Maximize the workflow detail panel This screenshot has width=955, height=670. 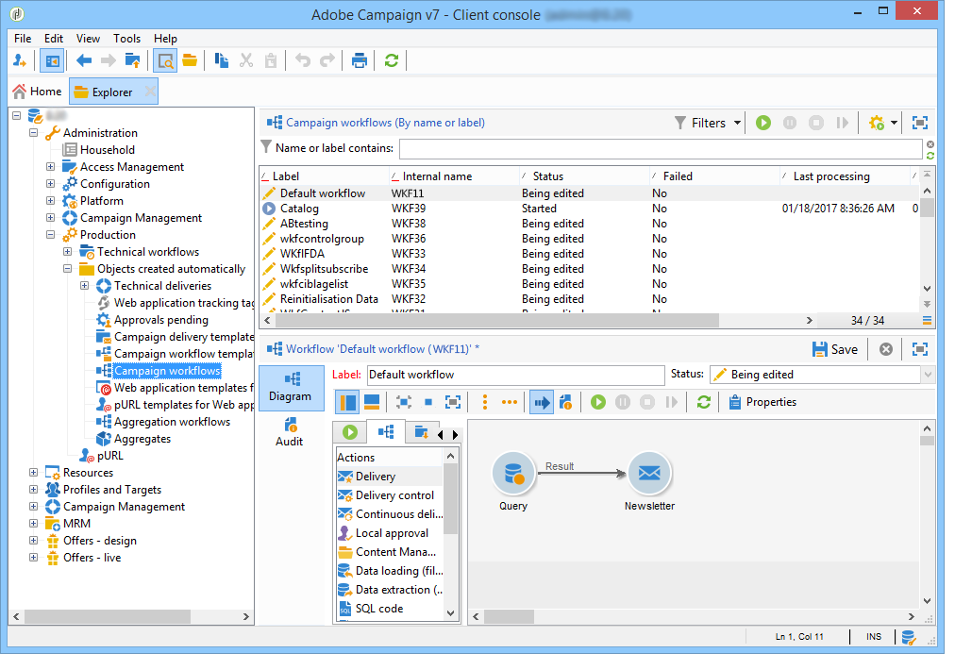click(x=920, y=349)
